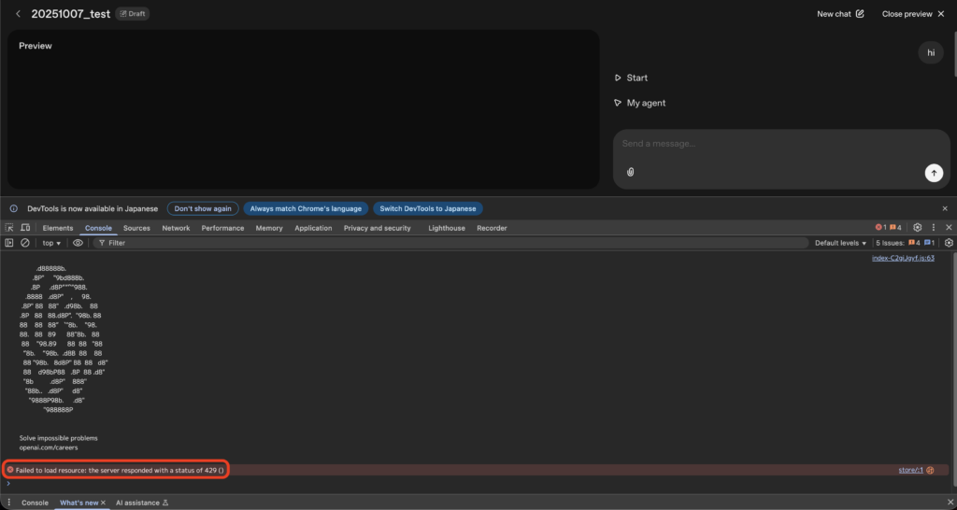Screen dimensions: 957x510
Task: Click the index-C2giJgyf.js:63 source link
Action: [903, 258]
